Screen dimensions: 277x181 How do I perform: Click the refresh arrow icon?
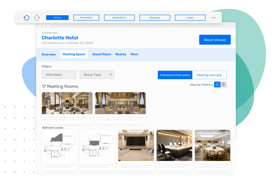pos(37,17)
